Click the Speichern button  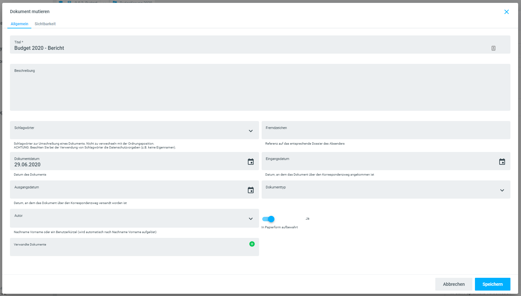click(x=492, y=284)
